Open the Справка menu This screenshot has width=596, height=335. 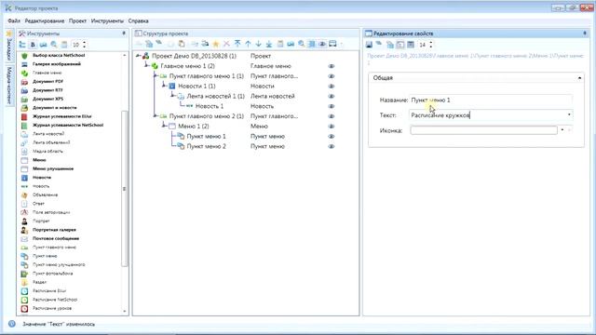tap(139, 20)
